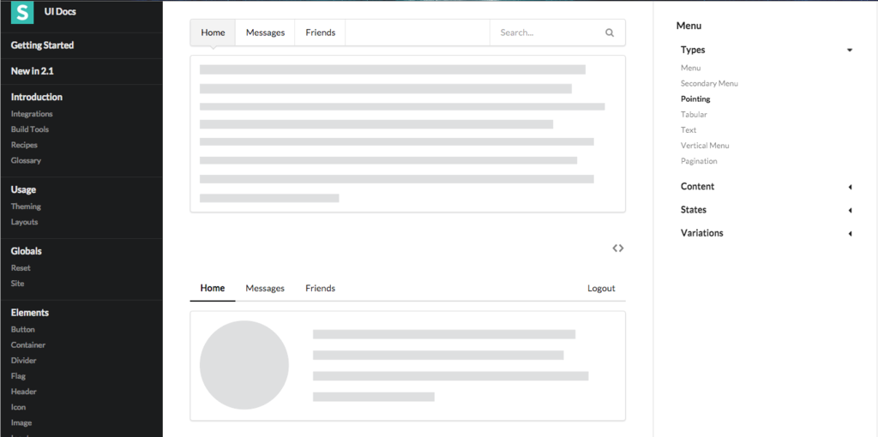Image resolution: width=878 pixels, height=437 pixels.
Task: Jump to Pointing section
Action: click(x=695, y=99)
